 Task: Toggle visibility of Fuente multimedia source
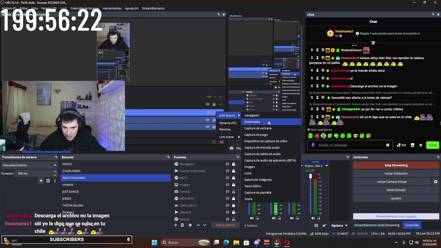coord(227,171)
